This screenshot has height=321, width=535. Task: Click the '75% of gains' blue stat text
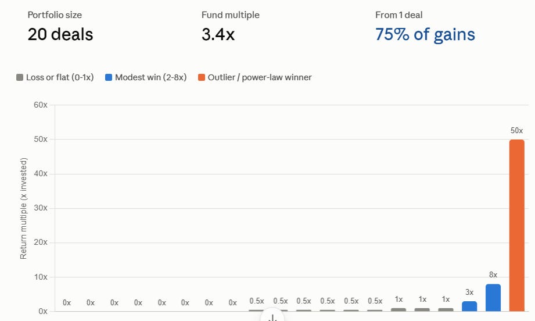pyautogui.click(x=425, y=34)
